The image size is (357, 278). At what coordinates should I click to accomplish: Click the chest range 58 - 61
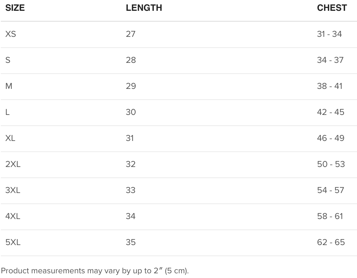330,216
